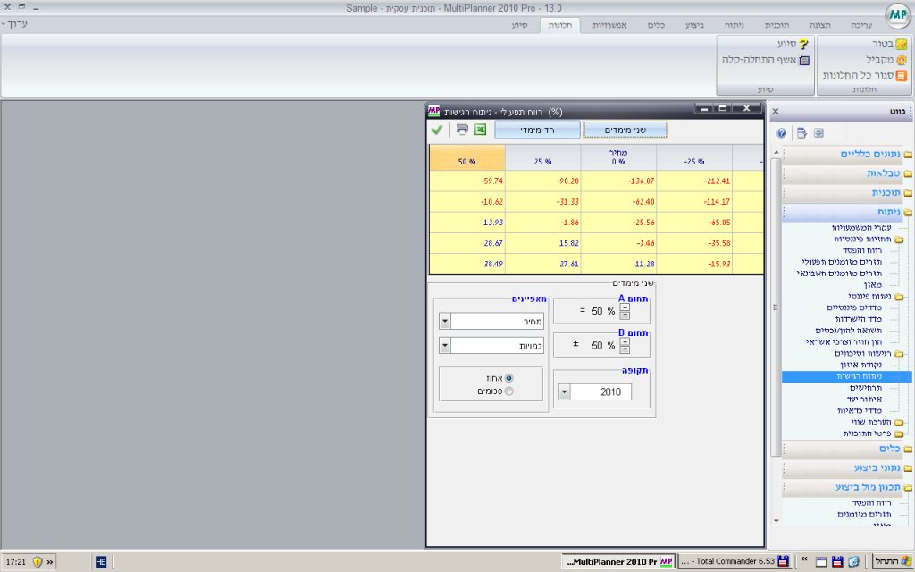Select the סכומים radio button
The height and width of the screenshot is (572, 915).
tap(508, 391)
